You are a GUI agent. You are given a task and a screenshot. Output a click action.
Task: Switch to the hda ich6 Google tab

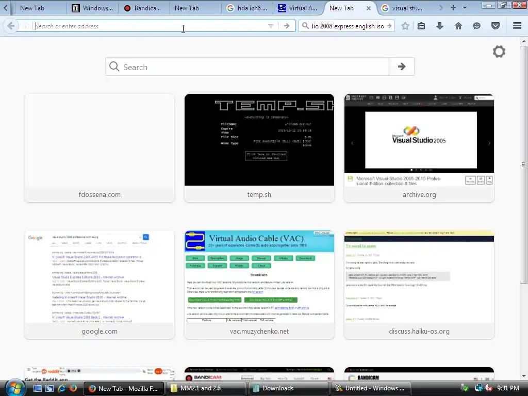tap(247, 8)
